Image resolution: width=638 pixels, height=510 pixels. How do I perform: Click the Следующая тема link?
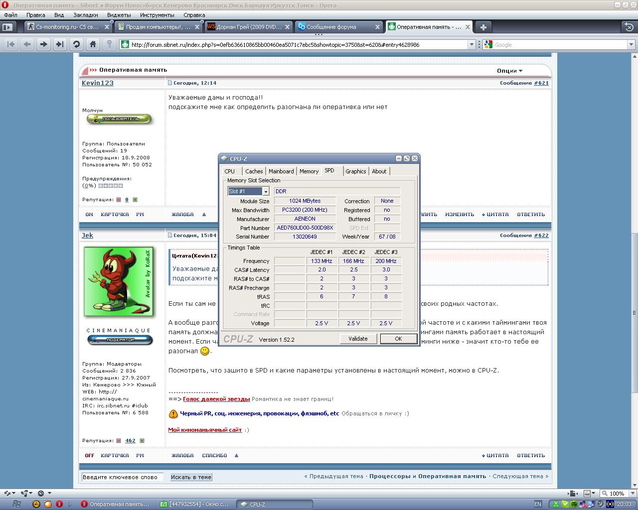pyautogui.click(x=518, y=476)
